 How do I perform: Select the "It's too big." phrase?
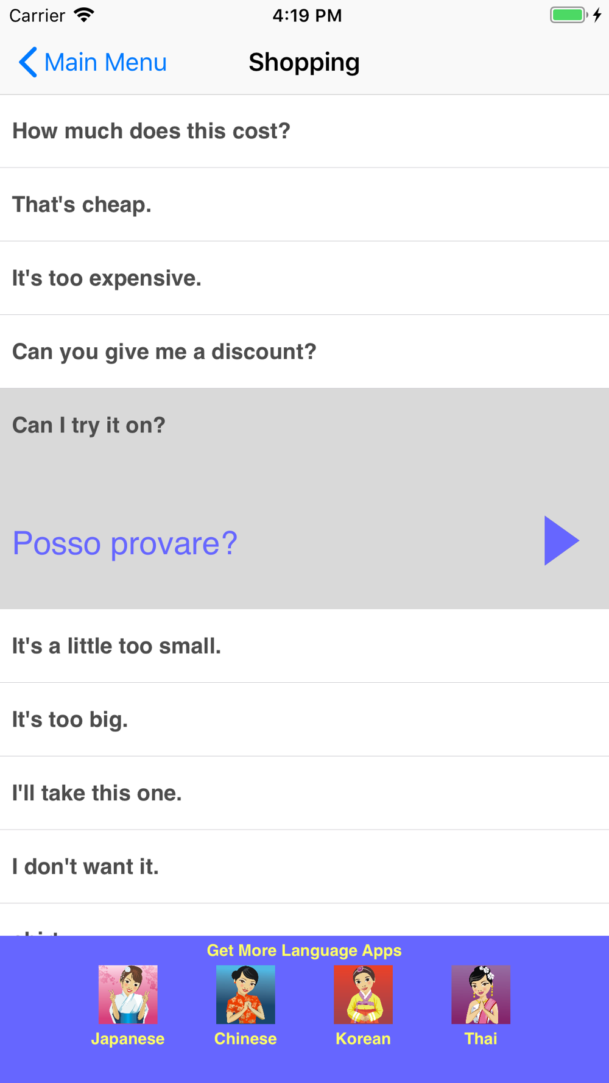pos(304,720)
